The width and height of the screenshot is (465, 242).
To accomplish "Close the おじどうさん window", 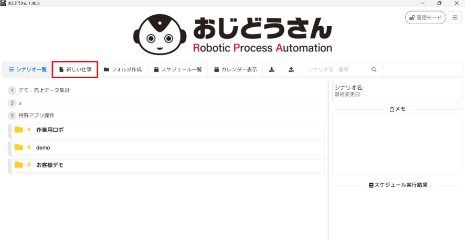I will [x=457, y=3].
